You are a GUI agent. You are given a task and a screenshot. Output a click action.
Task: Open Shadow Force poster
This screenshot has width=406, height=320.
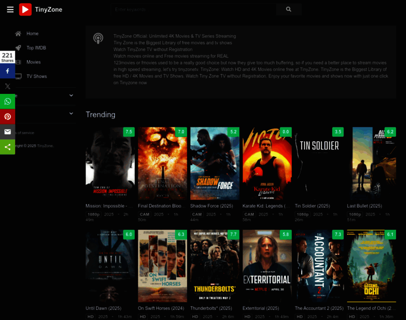pyautogui.click(x=215, y=163)
